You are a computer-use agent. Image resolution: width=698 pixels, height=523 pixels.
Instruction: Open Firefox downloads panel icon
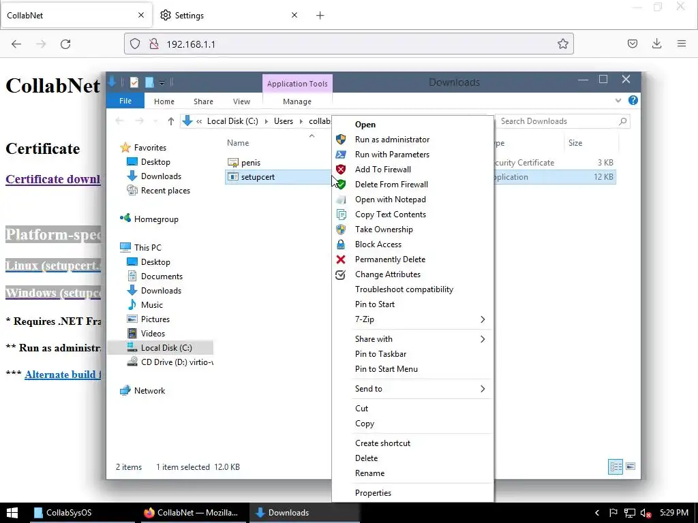pos(656,44)
